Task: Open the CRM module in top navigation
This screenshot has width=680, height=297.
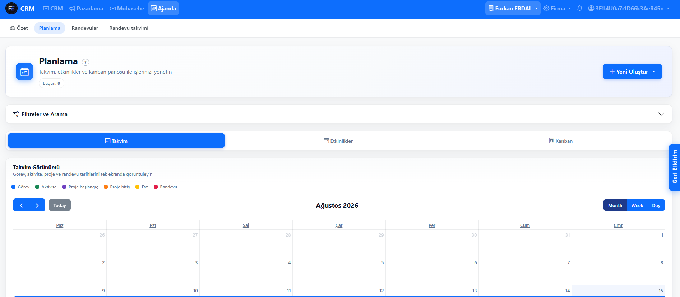Action: coord(53,8)
